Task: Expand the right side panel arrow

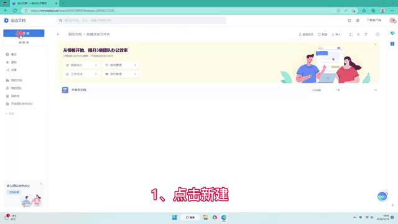Action: (x=392, y=205)
